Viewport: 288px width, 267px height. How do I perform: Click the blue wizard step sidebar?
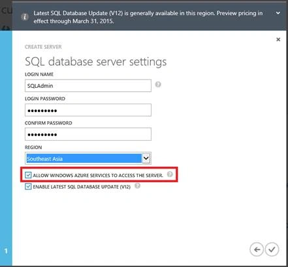[x=6, y=148]
